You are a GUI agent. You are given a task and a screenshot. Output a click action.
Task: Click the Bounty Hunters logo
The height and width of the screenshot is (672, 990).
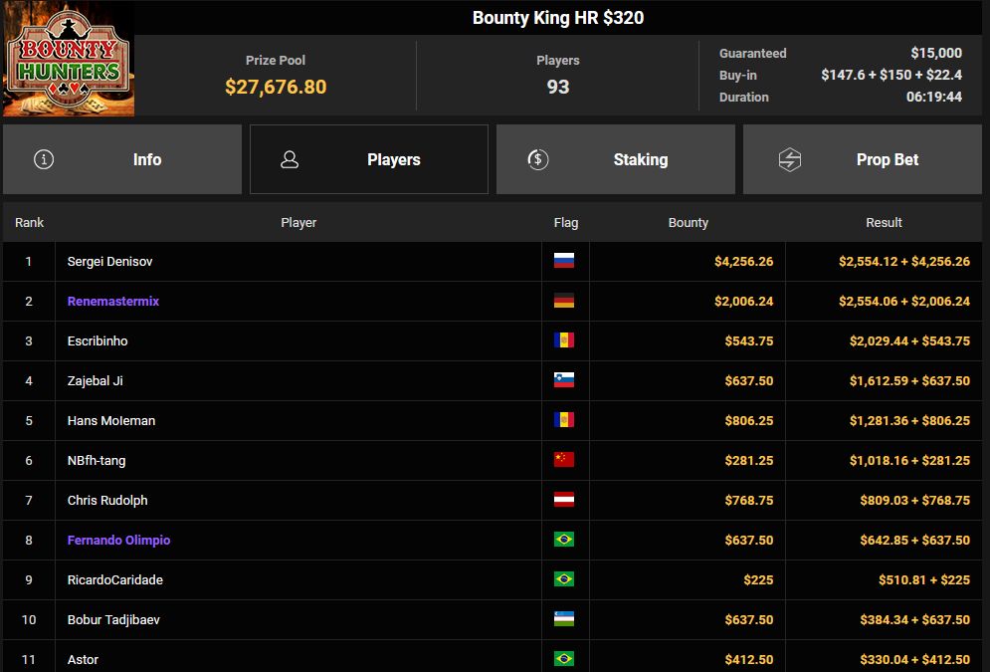click(69, 59)
